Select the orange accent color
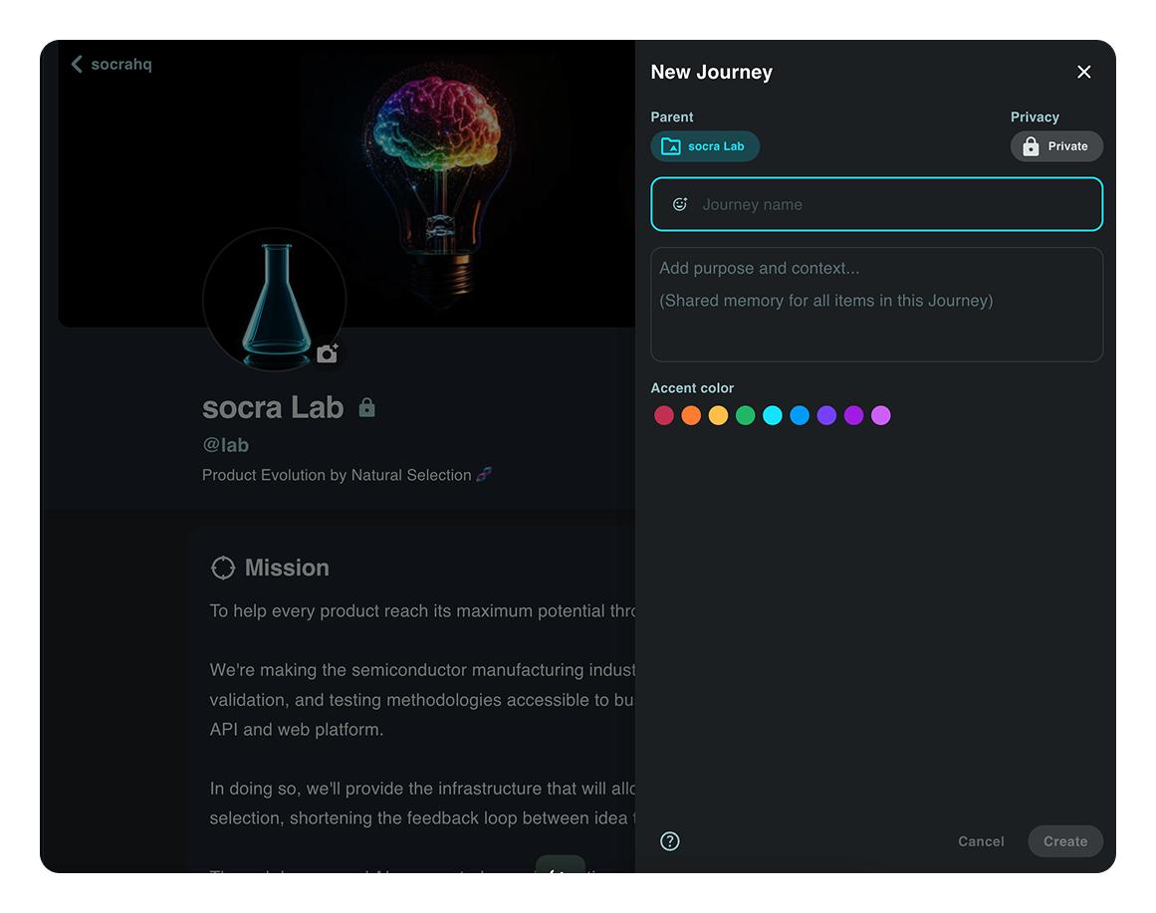The height and width of the screenshot is (913, 1156). tap(691, 416)
